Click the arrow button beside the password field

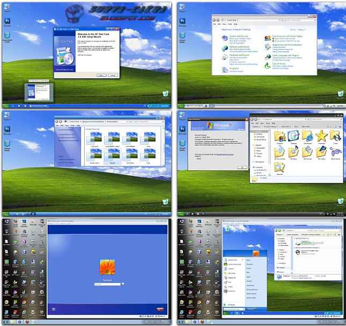[123, 284]
